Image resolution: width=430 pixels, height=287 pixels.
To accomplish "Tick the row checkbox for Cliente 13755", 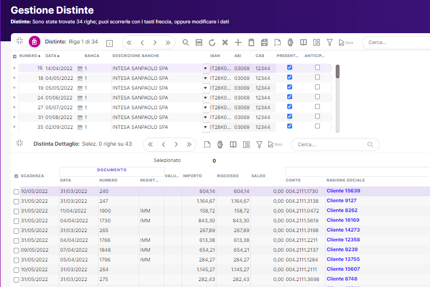I will pyautogui.click(x=16, y=260).
